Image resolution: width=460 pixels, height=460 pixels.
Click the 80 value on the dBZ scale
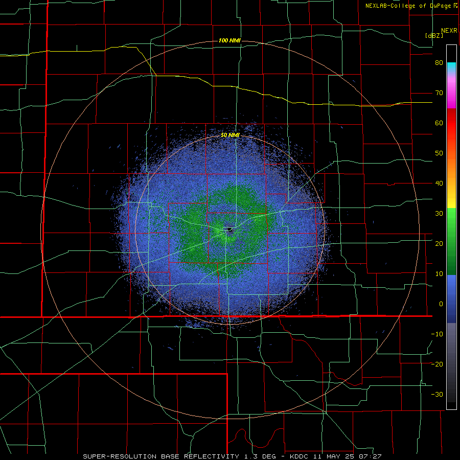(x=439, y=63)
